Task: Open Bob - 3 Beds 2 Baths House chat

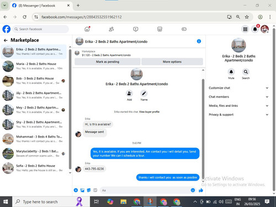Action: coord(34,81)
